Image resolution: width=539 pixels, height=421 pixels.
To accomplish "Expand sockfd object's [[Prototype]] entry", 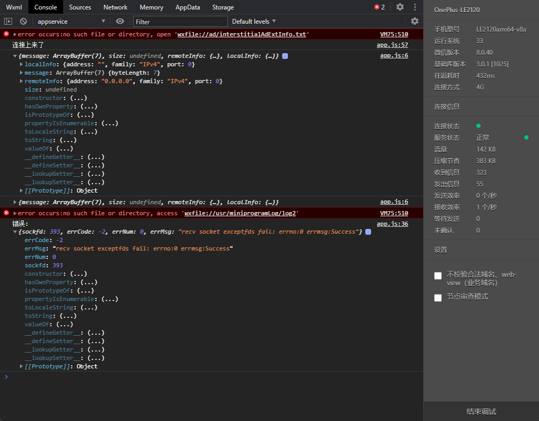I will [21, 366].
